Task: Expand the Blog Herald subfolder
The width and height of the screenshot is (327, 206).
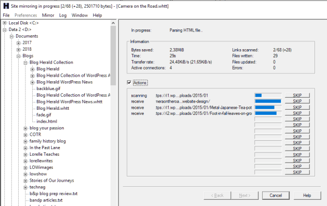Action: [x=32, y=69]
